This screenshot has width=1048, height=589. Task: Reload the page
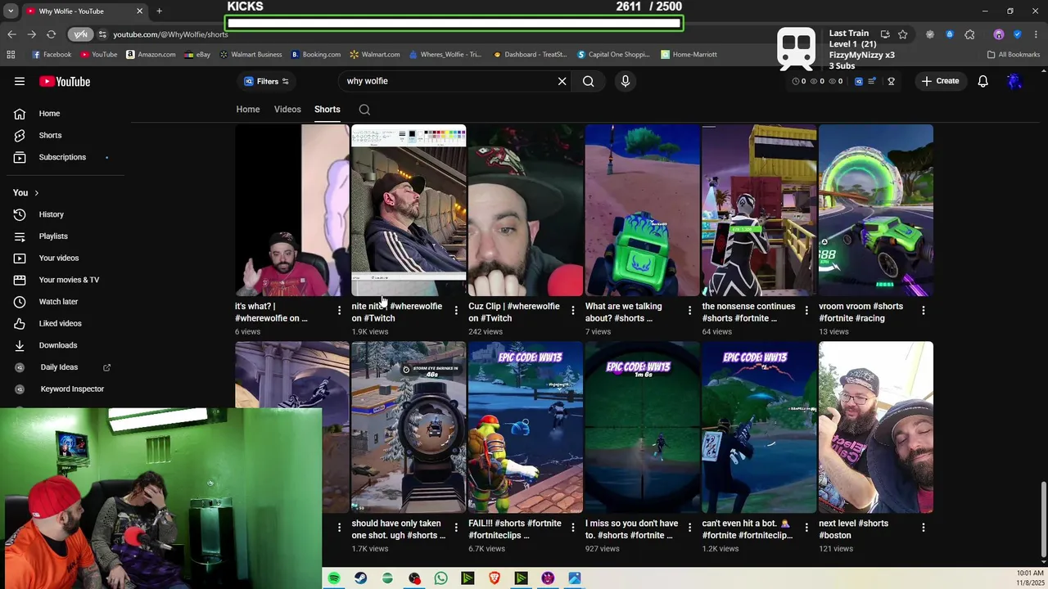[51, 34]
